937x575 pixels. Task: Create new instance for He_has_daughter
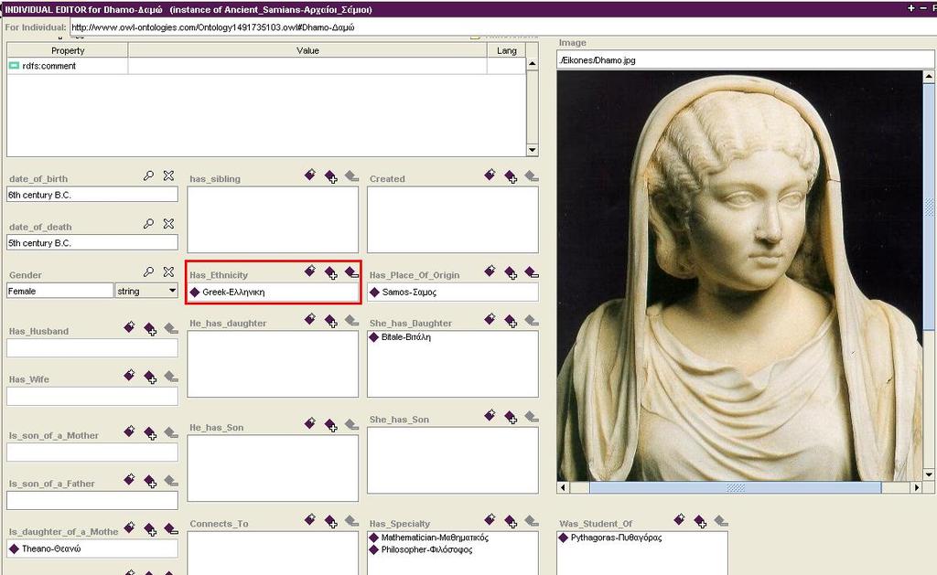pos(309,319)
